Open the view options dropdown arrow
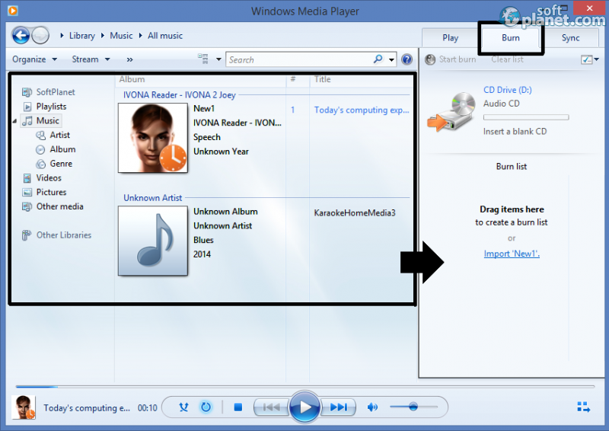Image resolution: width=609 pixels, height=431 pixels. 218,59
